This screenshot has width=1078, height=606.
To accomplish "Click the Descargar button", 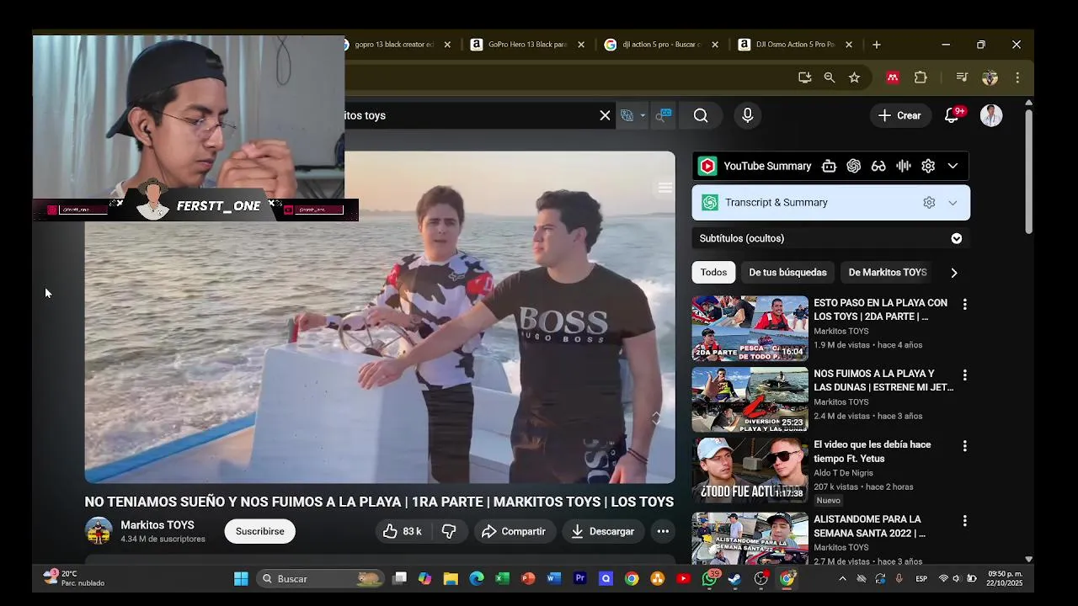I will 603,531.
